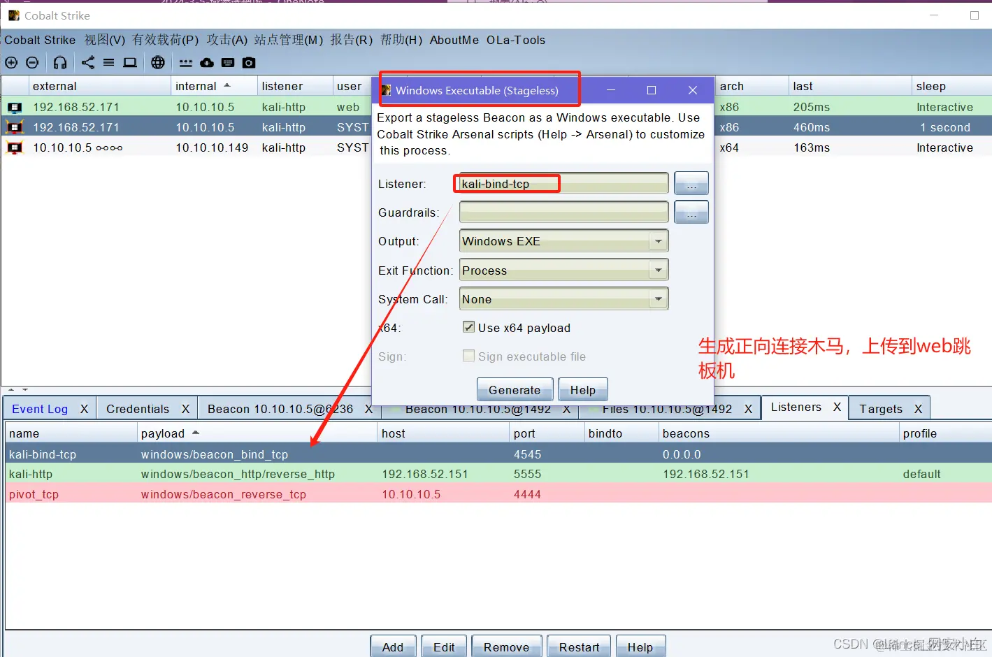Click Generate in the Windows Executable dialog
The image size is (992, 657).
point(515,390)
